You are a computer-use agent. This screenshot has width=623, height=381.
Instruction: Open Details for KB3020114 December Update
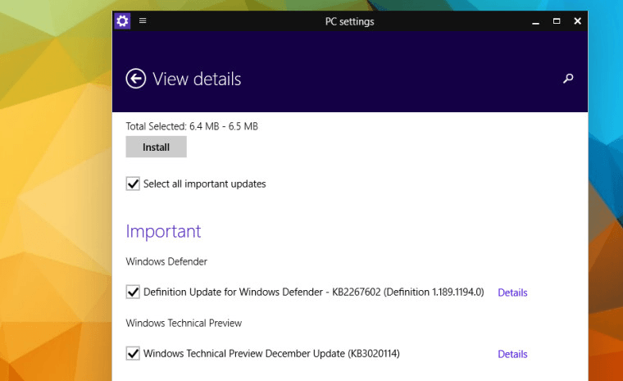pos(512,354)
